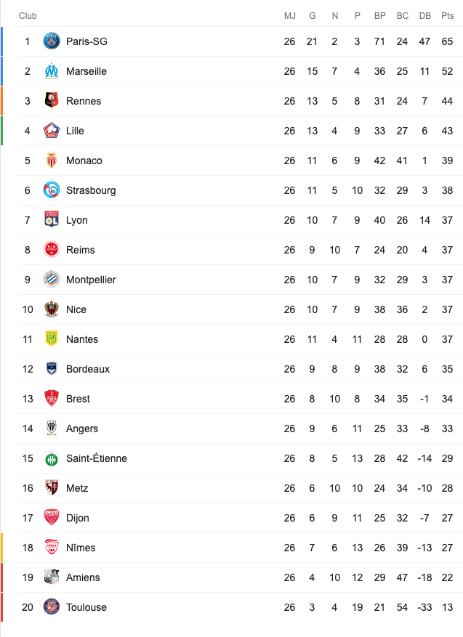Click the Nantes yellow crest
Screen dimensions: 463x637
tap(51, 338)
